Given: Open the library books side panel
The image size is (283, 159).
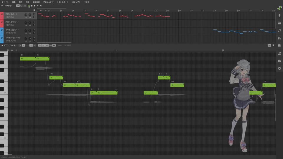Looking at the screenshot, I should point(279,38).
